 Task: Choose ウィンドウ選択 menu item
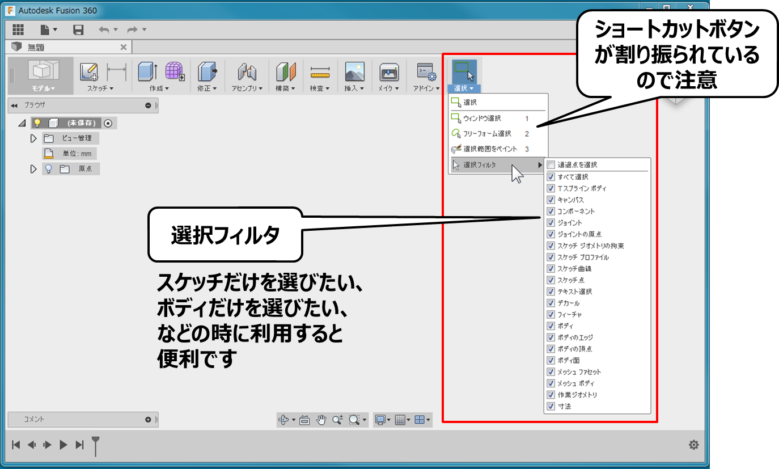[x=497, y=119]
